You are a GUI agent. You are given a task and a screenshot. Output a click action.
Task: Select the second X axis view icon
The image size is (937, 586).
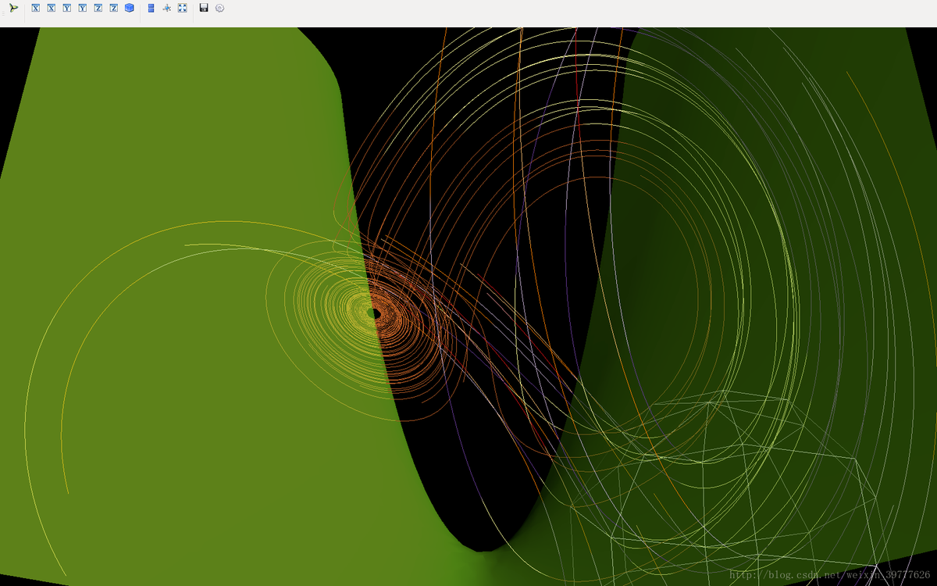[51, 8]
